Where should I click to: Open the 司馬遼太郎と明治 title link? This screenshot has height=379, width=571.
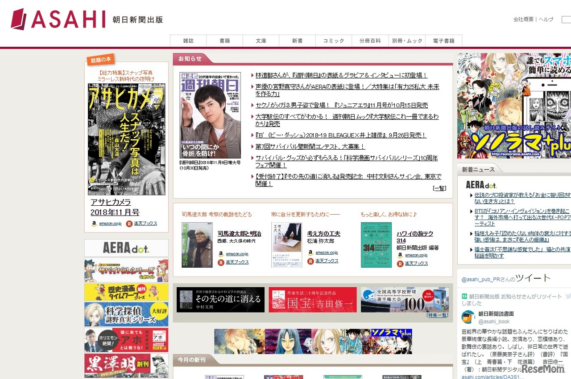240,234
